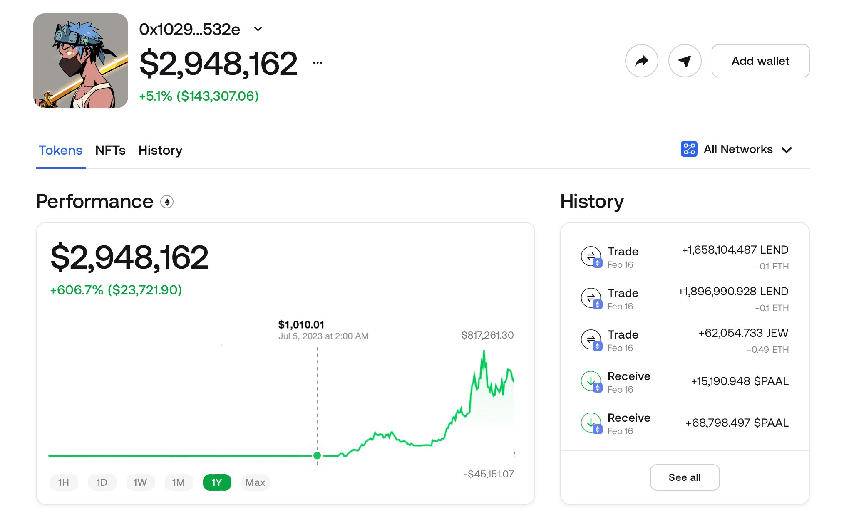Click the Add wallet button
849x529 pixels.
click(x=760, y=61)
